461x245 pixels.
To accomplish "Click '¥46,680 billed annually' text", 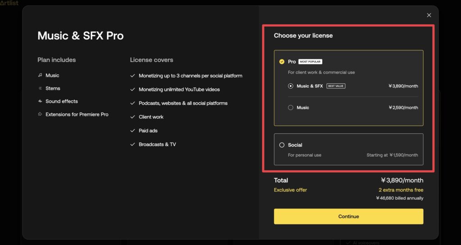I will 400,198.
